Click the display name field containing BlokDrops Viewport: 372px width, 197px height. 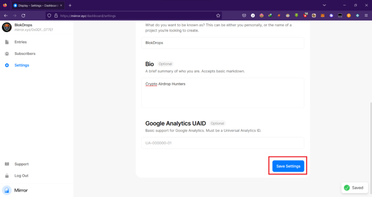(223, 43)
